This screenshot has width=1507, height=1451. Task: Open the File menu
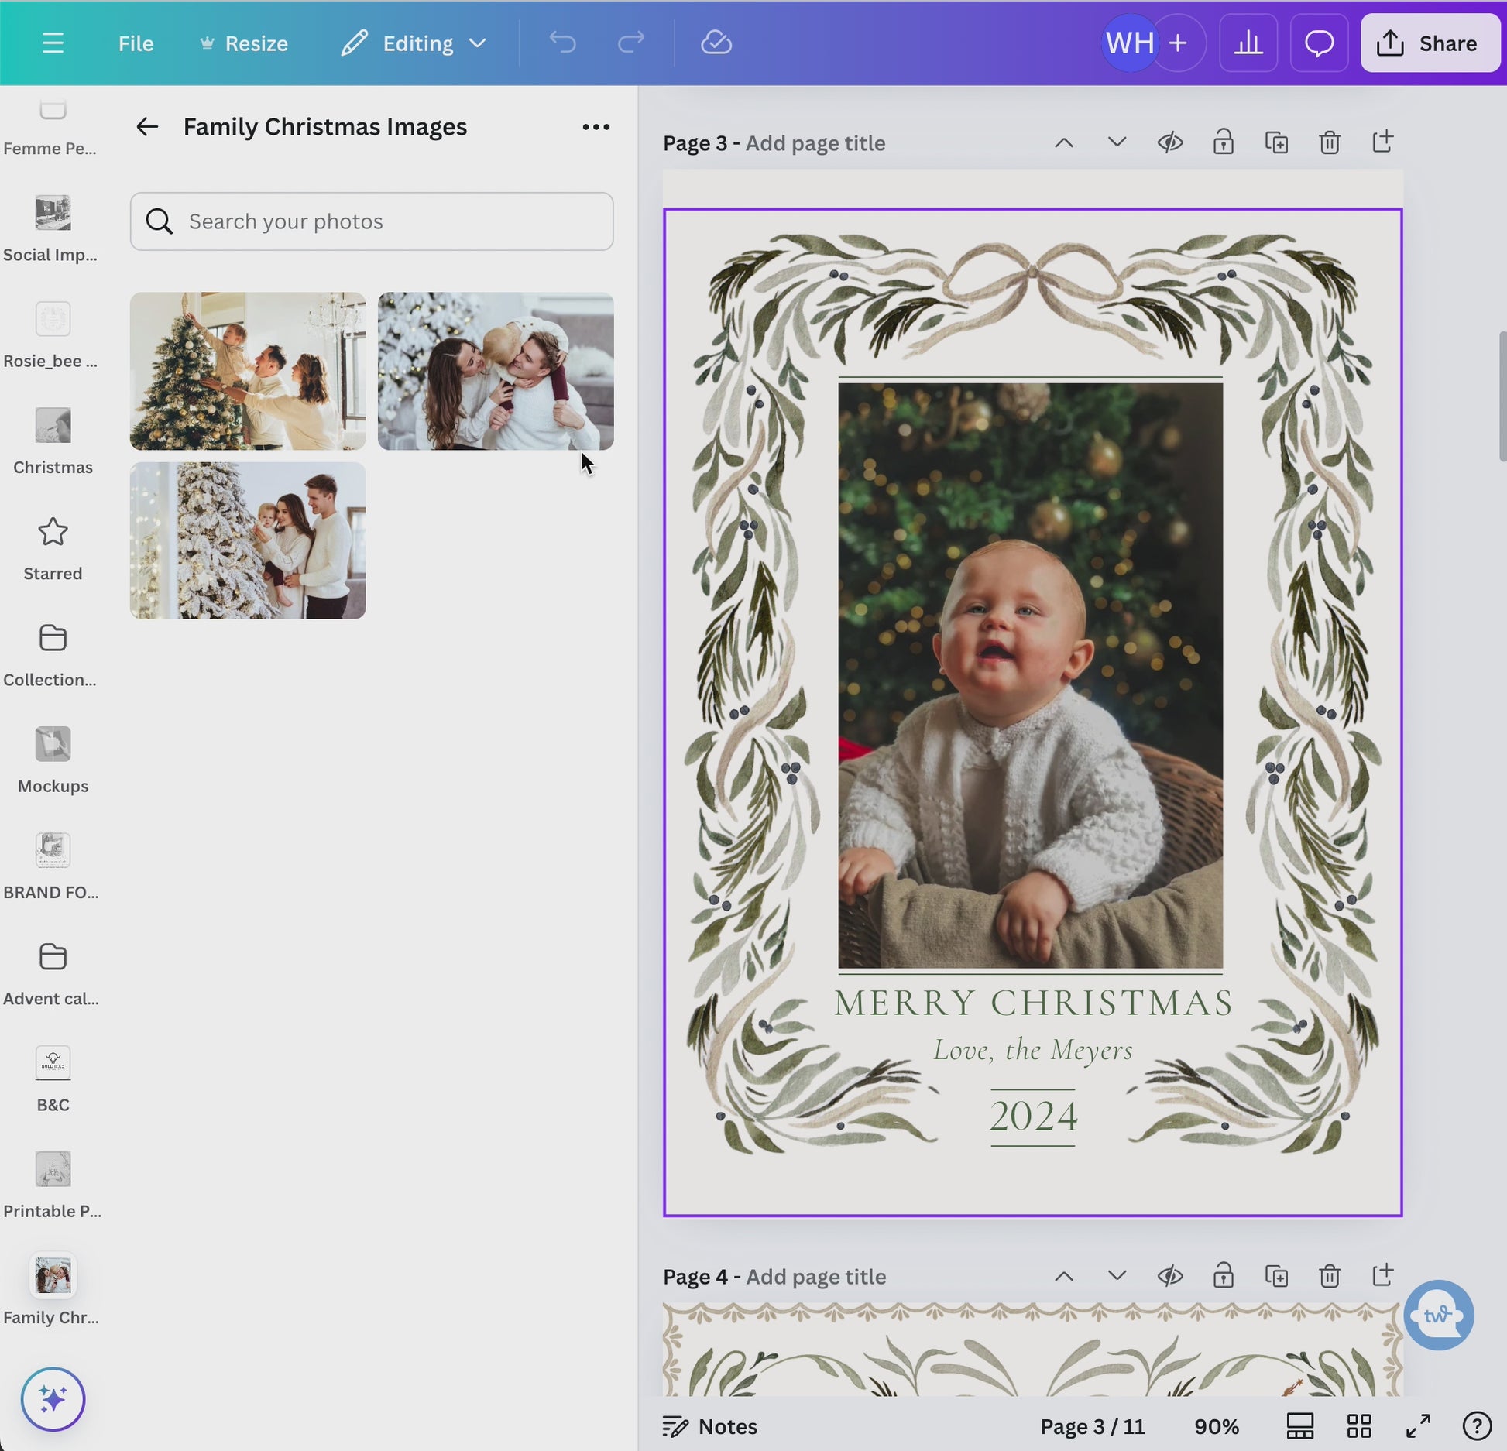coord(136,43)
